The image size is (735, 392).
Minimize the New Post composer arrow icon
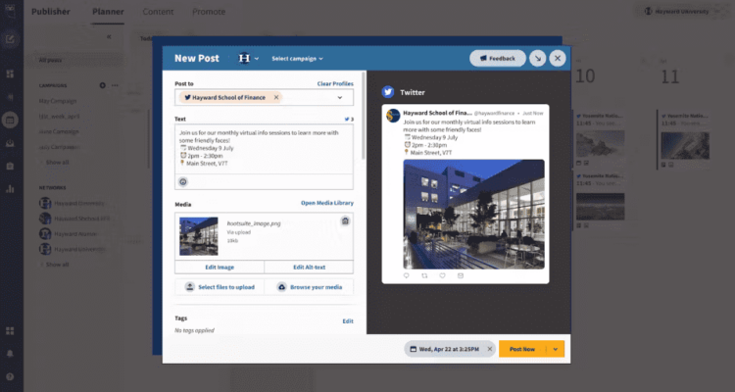click(x=538, y=58)
